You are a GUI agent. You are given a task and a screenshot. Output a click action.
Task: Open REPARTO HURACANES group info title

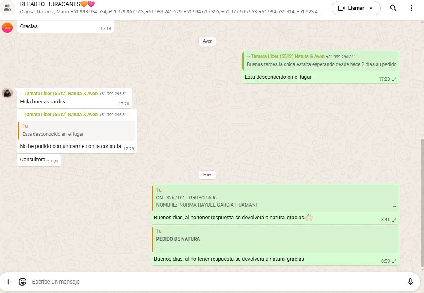(x=57, y=4)
